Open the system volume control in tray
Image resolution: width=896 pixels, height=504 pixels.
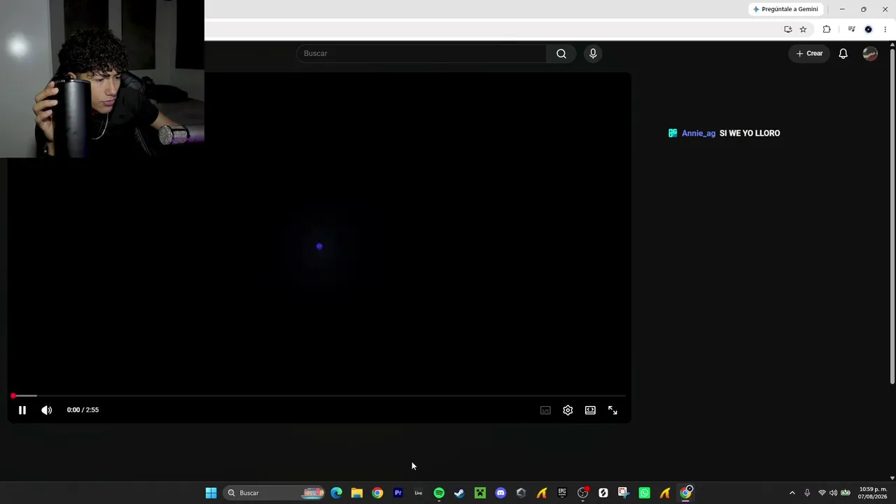click(x=833, y=493)
